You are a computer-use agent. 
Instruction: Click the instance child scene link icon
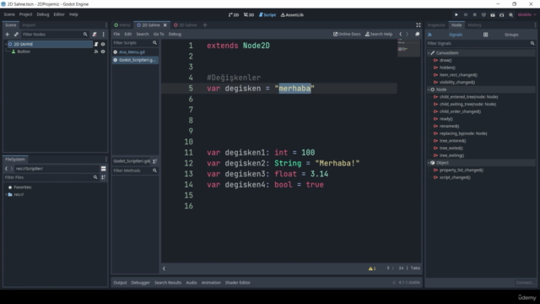(16, 35)
